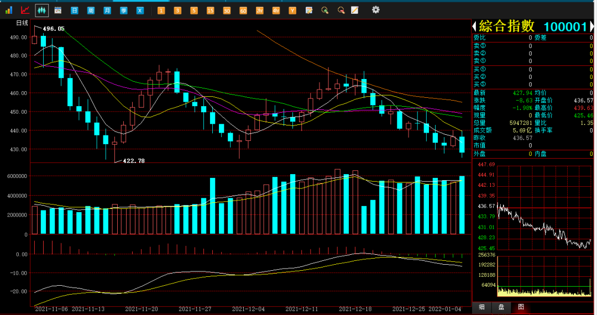Click the 綜合指數 index title

click(x=507, y=27)
